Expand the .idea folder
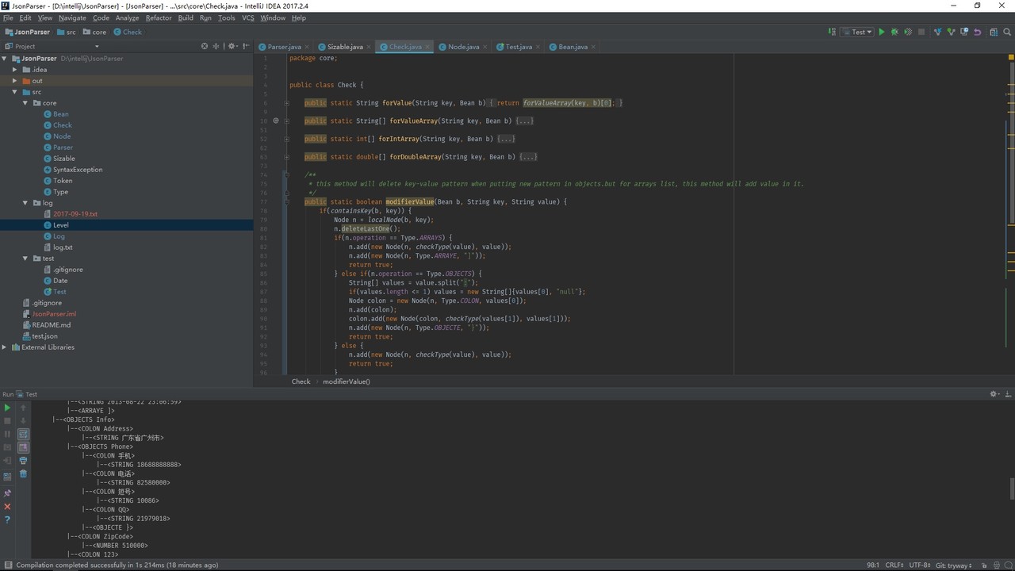This screenshot has height=571, width=1015. pos(15,70)
